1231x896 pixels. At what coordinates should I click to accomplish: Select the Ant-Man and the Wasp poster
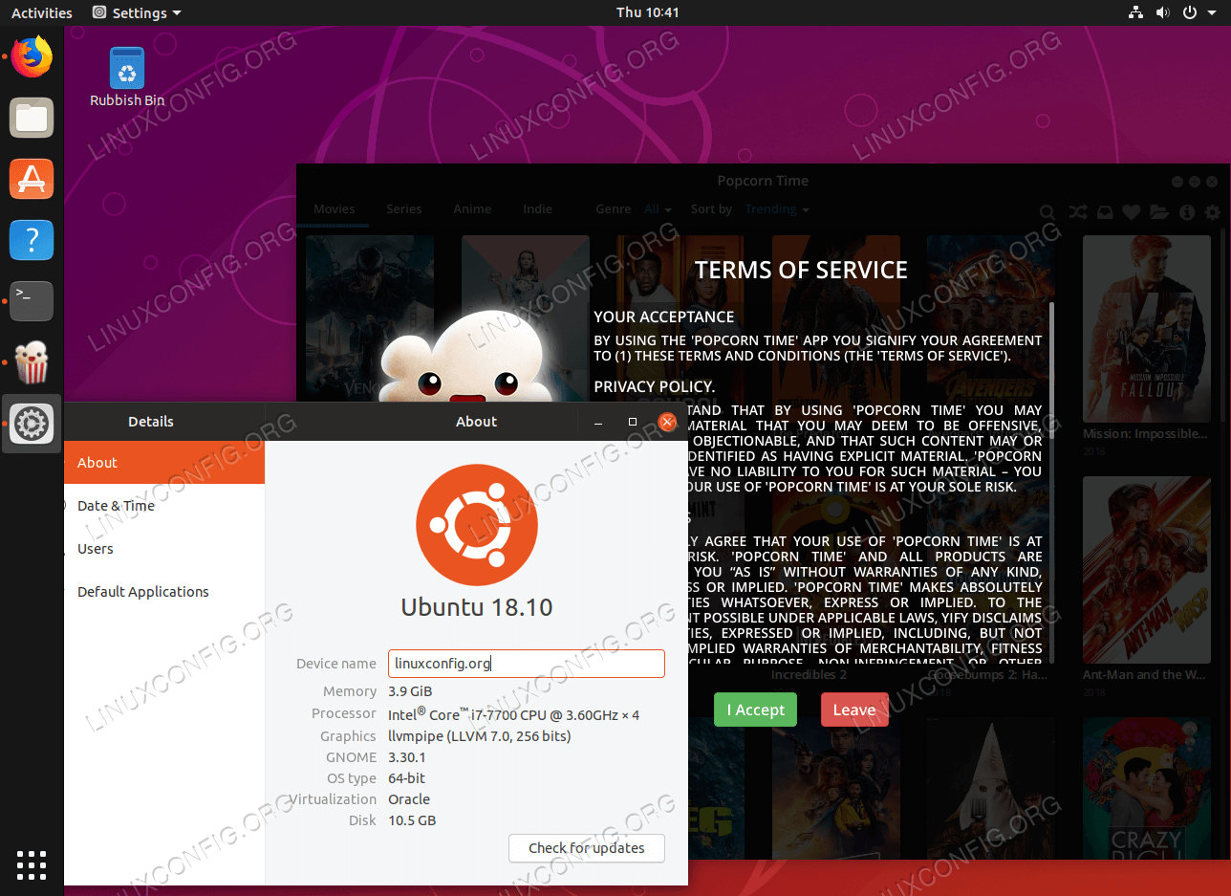coord(1146,568)
